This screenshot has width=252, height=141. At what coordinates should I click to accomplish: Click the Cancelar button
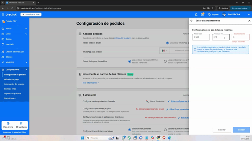tap(222, 130)
